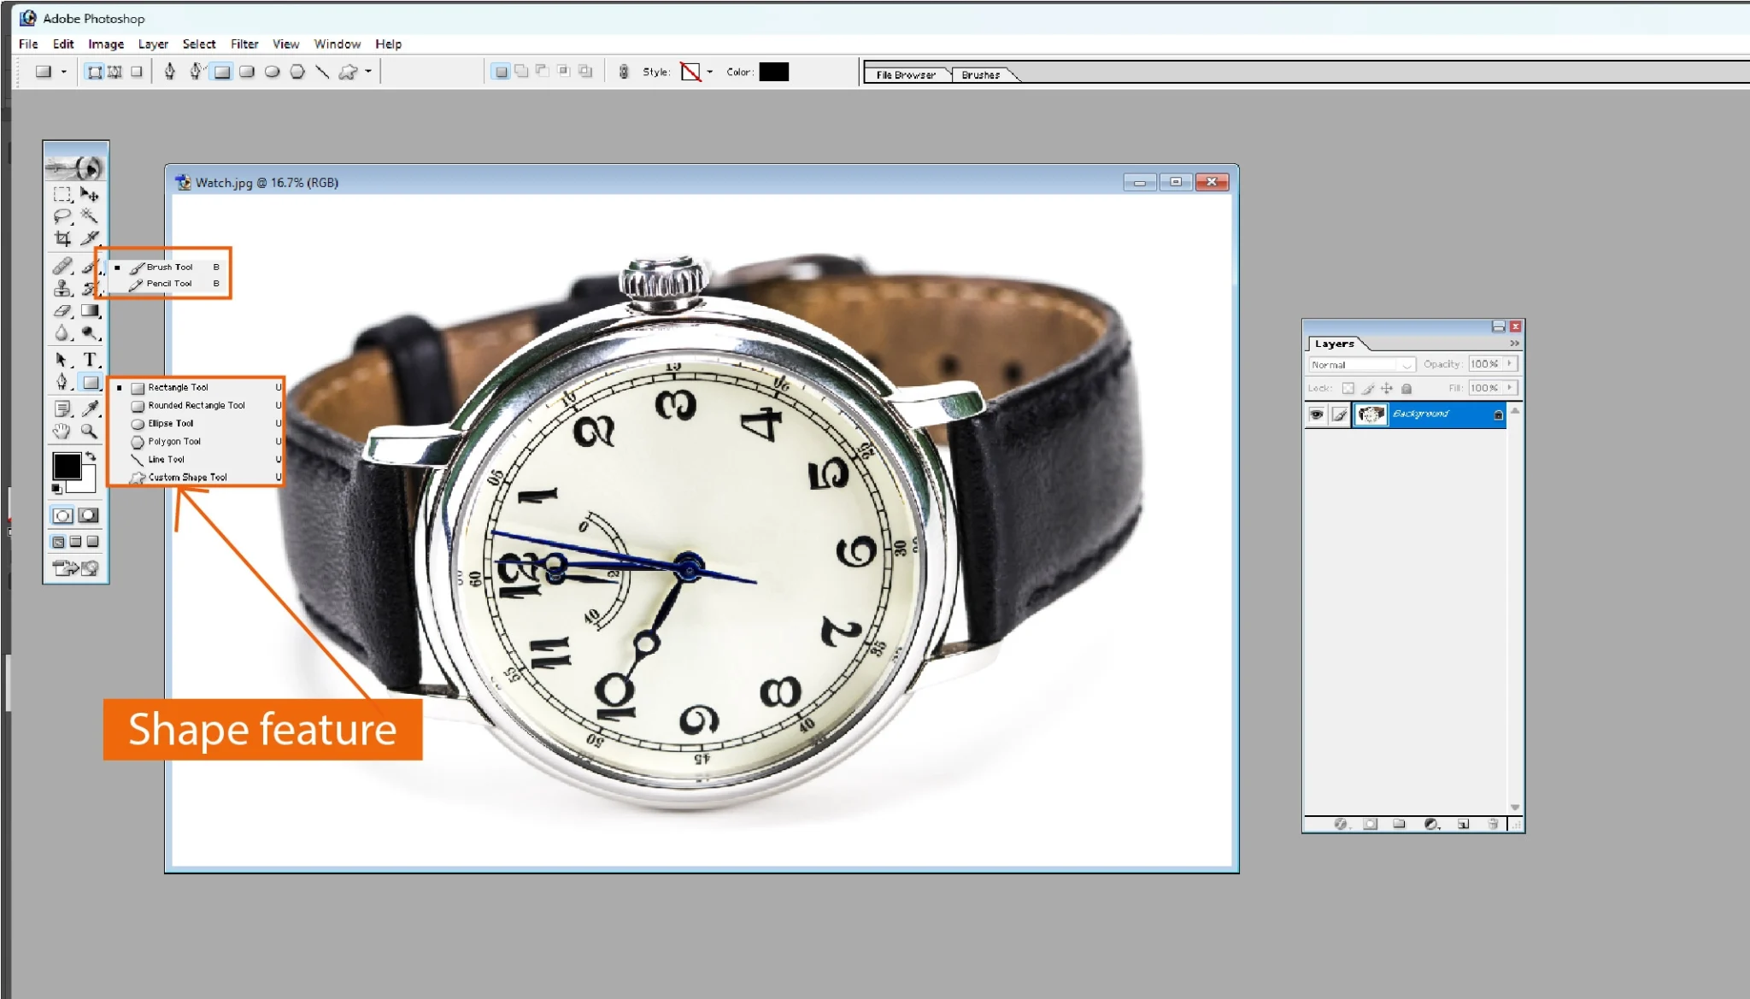Enable lock image pixels
The width and height of the screenshot is (1750, 999).
[x=1367, y=388]
